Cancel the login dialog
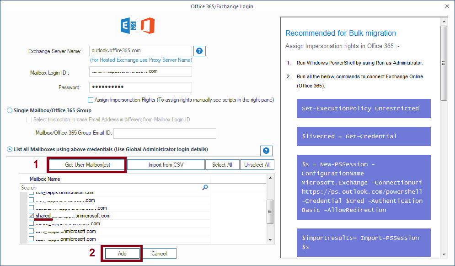 point(159,254)
